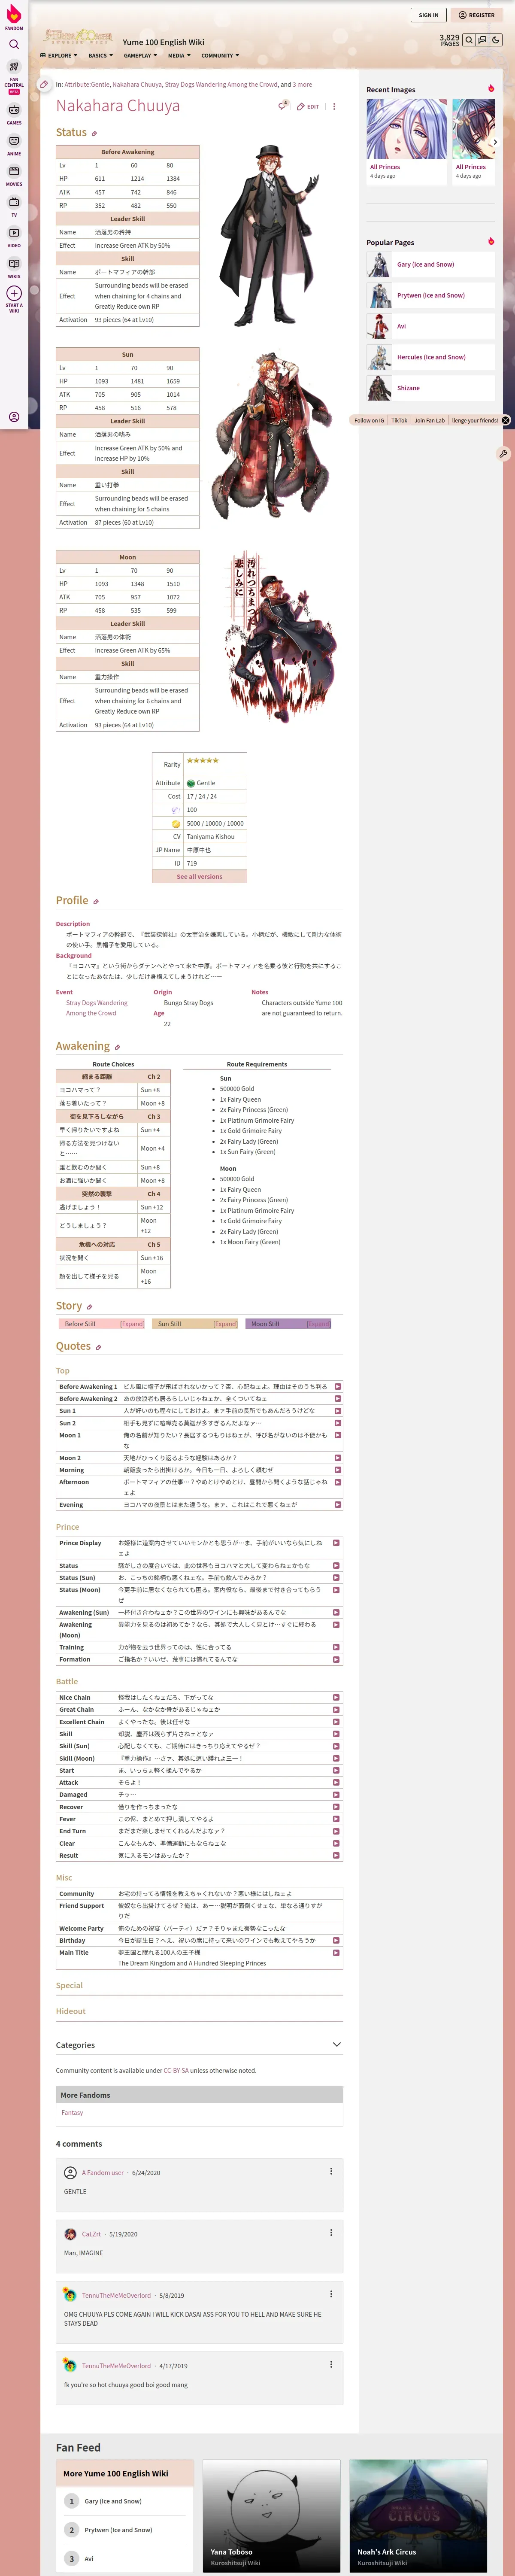Open user profile icon in sidebar
The height and width of the screenshot is (2576, 515).
click(x=14, y=417)
